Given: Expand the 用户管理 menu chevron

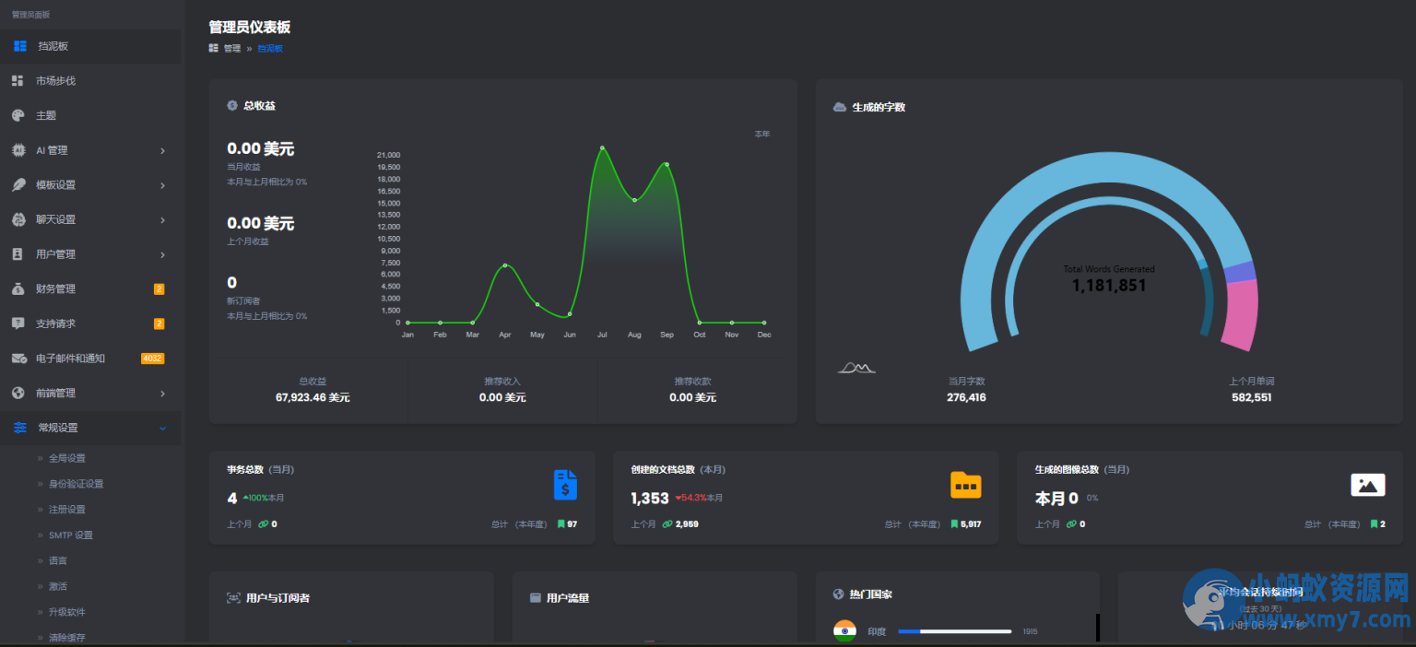Looking at the screenshot, I should click(x=162, y=254).
